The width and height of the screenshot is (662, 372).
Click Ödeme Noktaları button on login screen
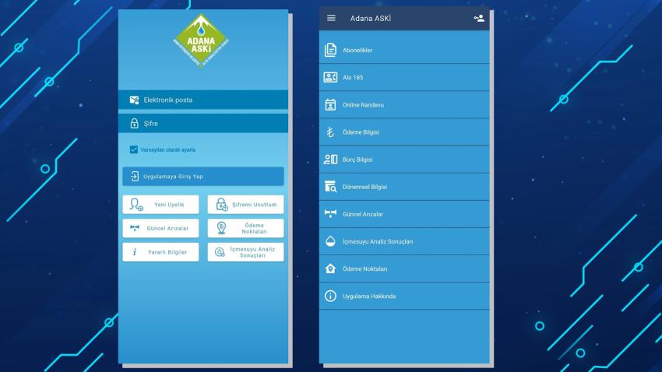(245, 228)
